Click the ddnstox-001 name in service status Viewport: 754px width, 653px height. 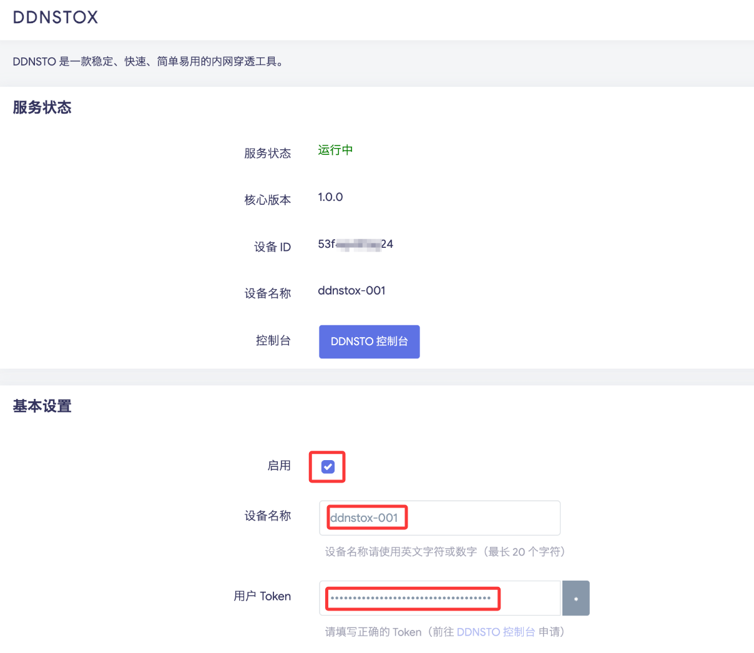click(x=351, y=291)
